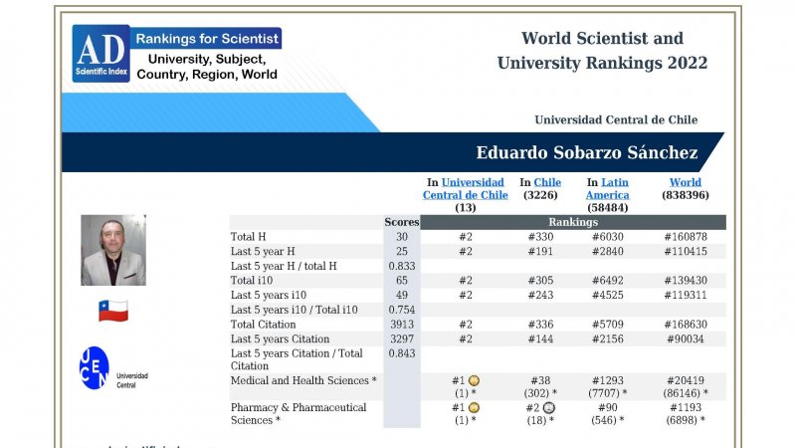Select the Eduardo Sobarzo Sánchez name banner
The height and width of the screenshot is (448, 796).
coord(587,152)
